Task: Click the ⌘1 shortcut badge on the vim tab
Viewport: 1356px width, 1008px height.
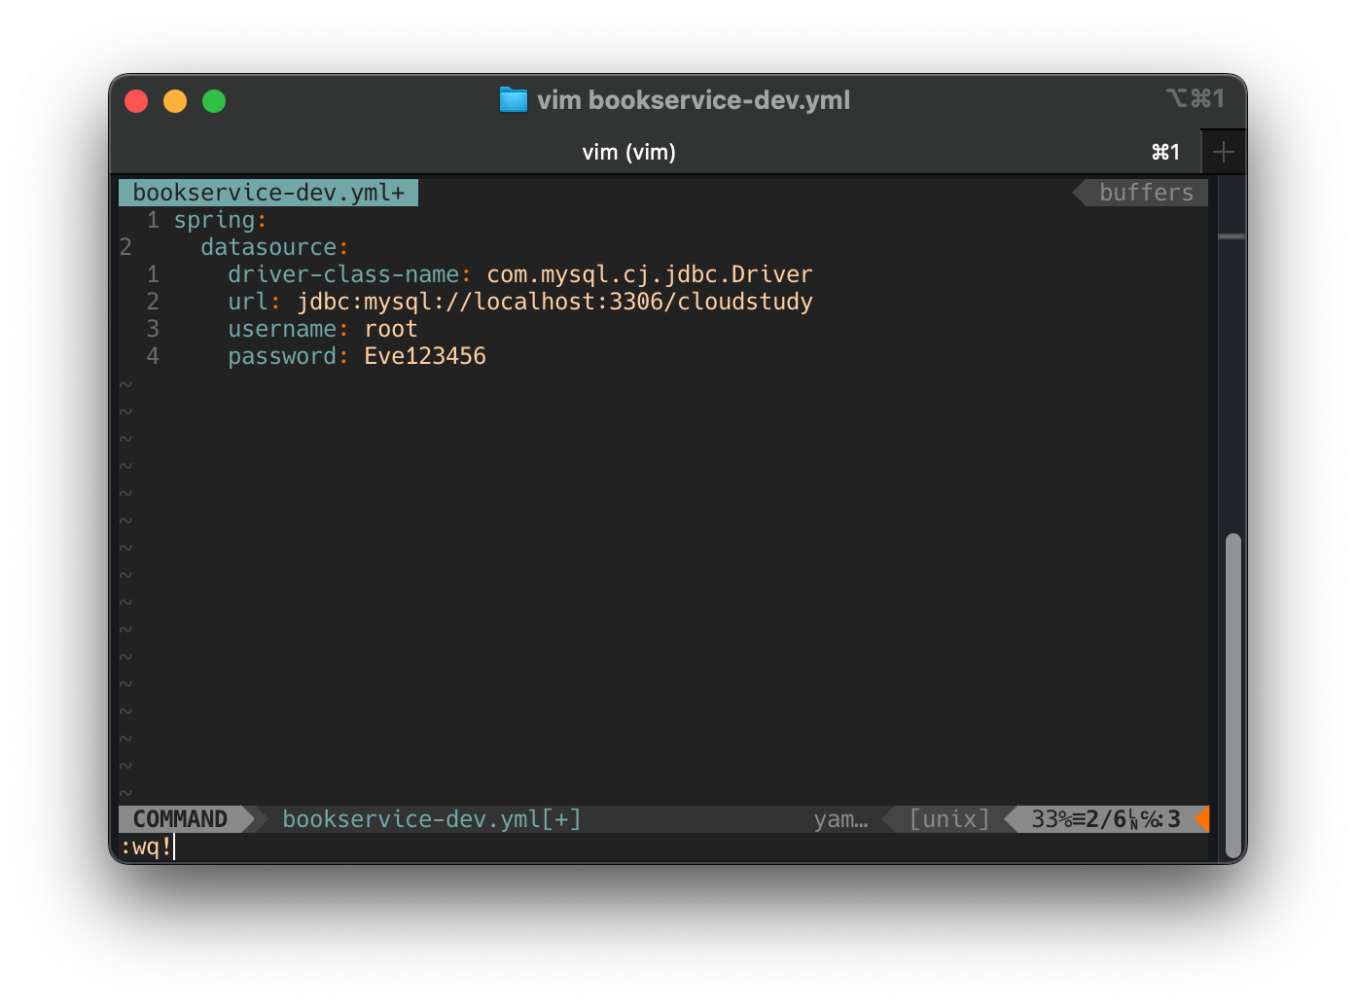Action: [x=1165, y=152]
